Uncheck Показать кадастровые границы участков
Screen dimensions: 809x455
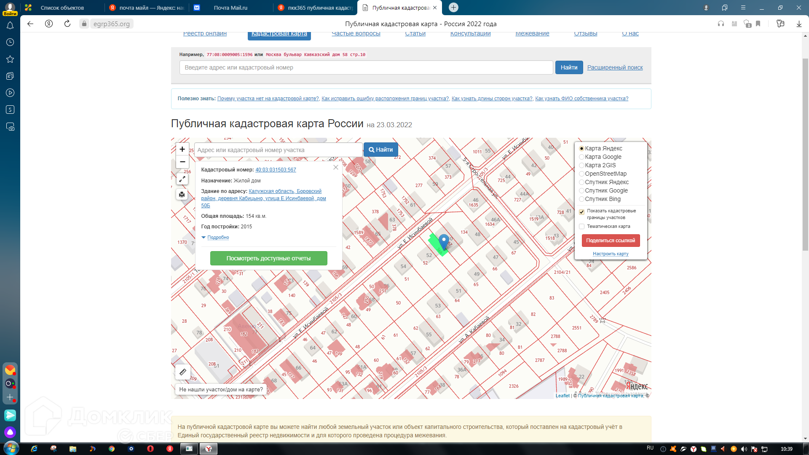582,212
